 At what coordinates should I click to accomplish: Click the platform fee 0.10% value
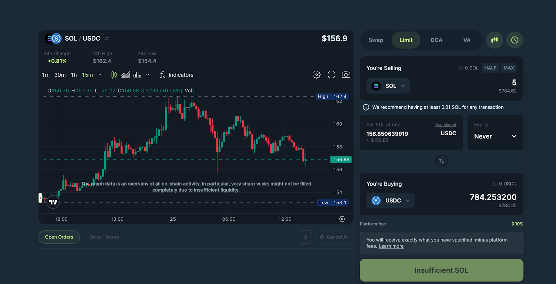517,224
